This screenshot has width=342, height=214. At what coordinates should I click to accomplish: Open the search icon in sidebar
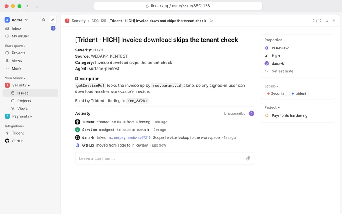pyautogui.click(x=44, y=20)
